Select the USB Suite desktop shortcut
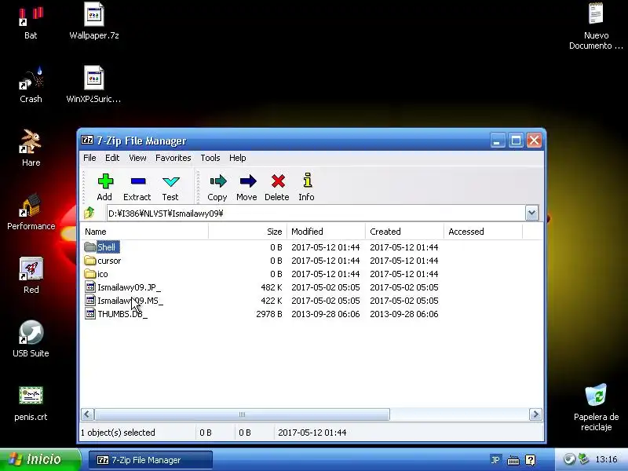Viewport: 628px width, 471px height. 31,339
